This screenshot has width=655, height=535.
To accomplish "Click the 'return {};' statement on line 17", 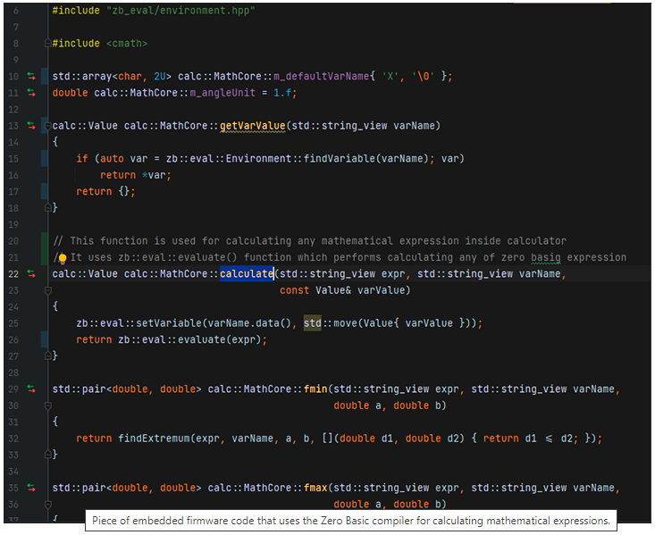I will [105, 192].
